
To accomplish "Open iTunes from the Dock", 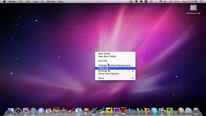I will [79, 111].
